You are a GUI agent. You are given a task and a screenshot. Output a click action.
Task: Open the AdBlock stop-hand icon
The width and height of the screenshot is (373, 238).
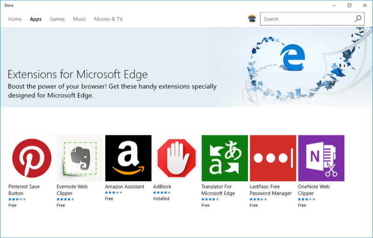[x=177, y=158]
